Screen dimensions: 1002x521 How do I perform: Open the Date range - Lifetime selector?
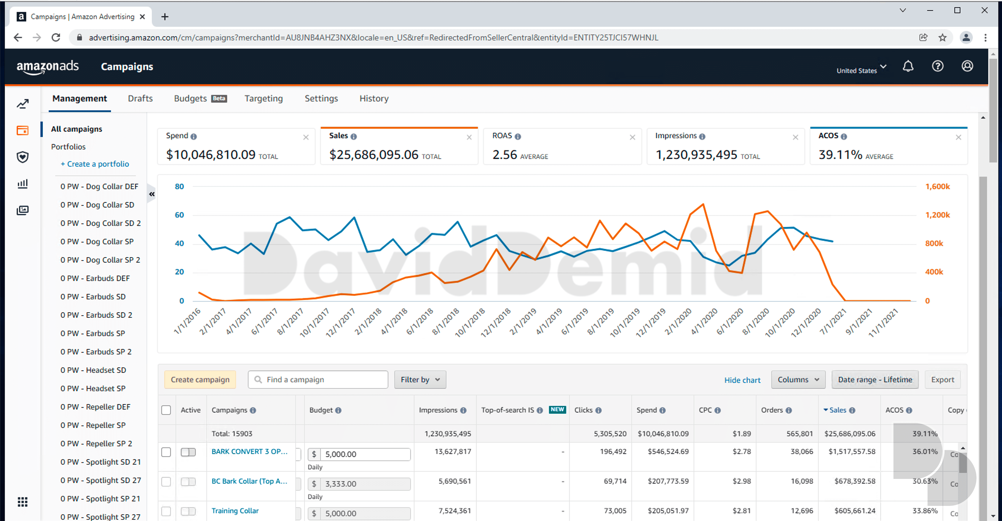[875, 379]
